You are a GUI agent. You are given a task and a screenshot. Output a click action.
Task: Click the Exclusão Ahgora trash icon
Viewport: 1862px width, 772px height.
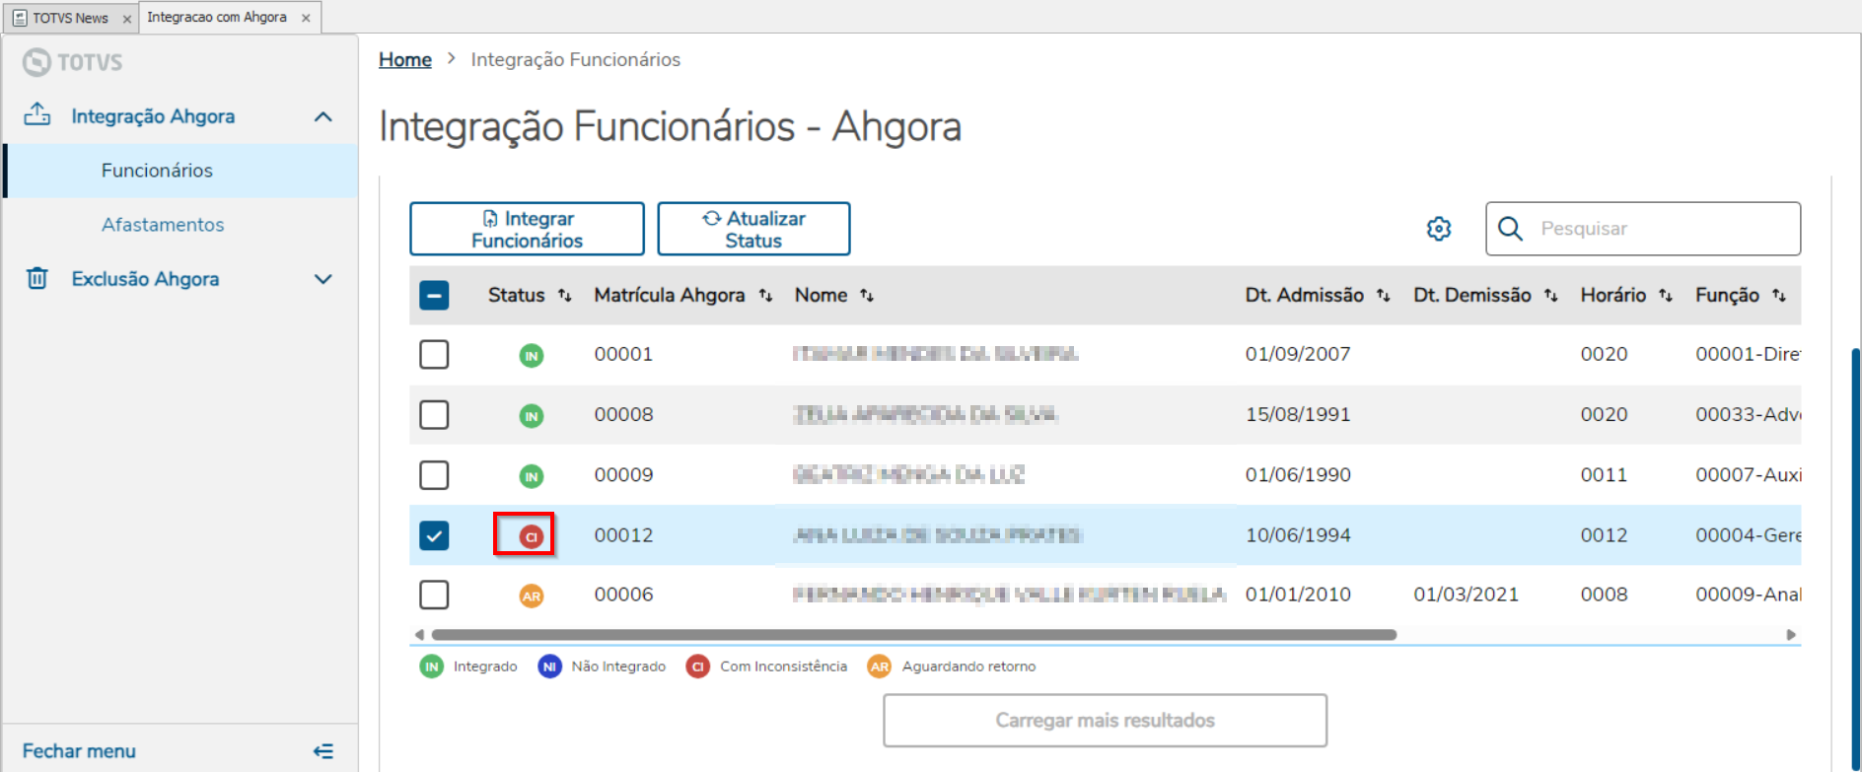37,278
